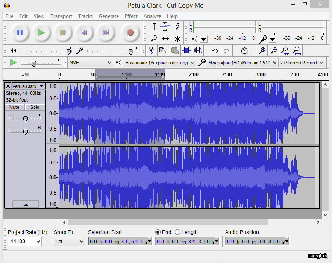Open the Help menu

pyautogui.click(x=172, y=16)
